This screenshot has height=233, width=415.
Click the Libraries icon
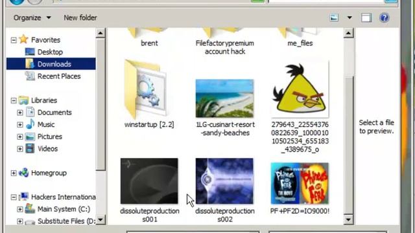[23, 100]
